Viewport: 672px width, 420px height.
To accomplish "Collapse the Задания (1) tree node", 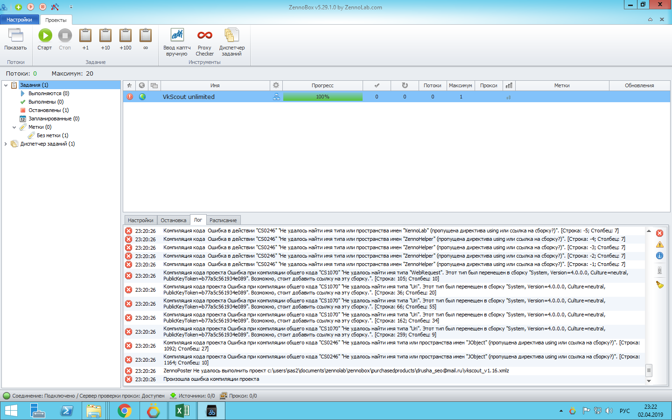I will coord(6,85).
